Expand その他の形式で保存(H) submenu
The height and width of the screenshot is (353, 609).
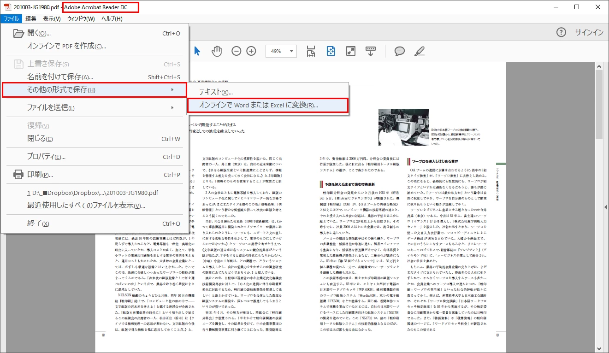pyautogui.click(x=95, y=90)
